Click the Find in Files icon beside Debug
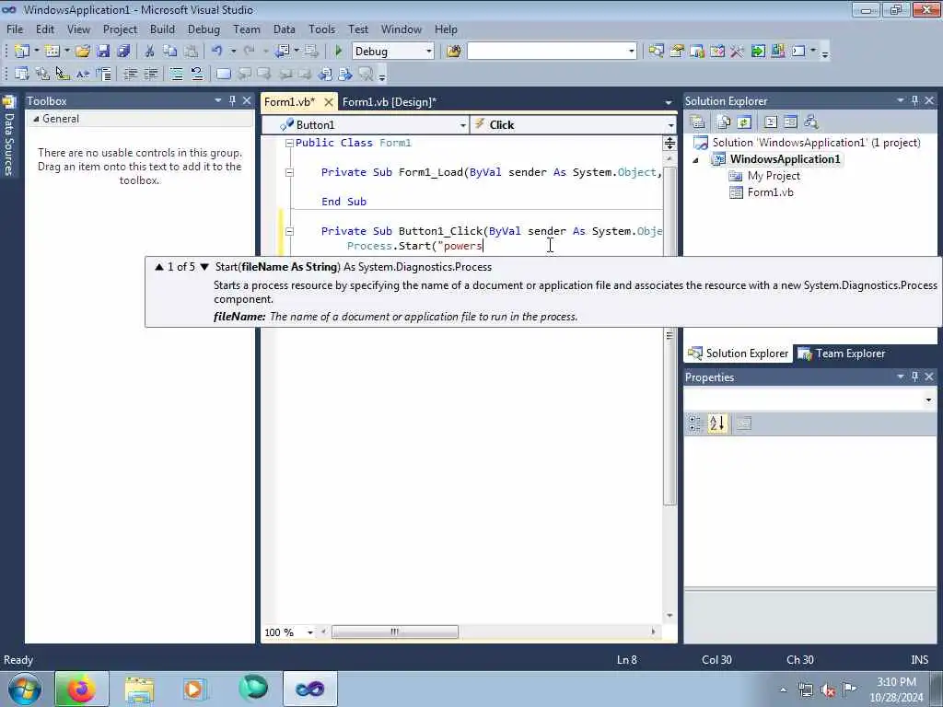 (x=453, y=52)
